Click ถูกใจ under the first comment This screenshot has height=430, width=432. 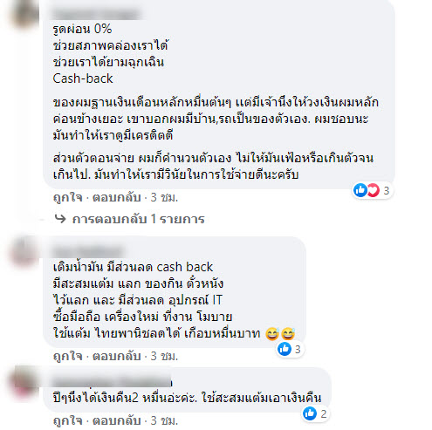pos(68,198)
